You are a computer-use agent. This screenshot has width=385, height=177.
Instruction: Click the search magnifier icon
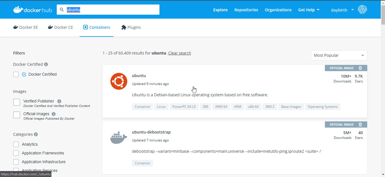pos(62,10)
